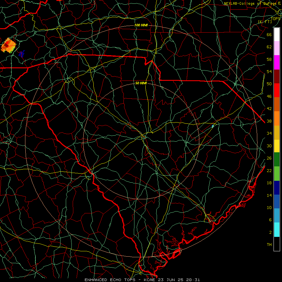
Task: Click the small light blue echo pixel
Action: pyautogui.click(x=213, y=126)
